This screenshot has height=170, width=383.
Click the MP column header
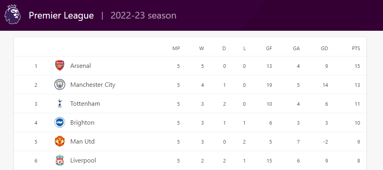pos(176,49)
